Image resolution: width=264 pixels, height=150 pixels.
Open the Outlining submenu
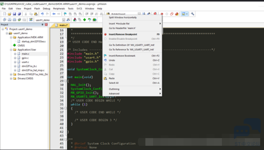[132, 89]
